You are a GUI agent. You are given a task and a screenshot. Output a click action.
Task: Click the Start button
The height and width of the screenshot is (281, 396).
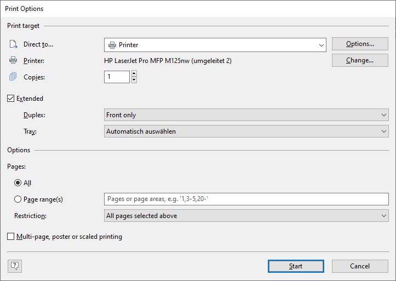(296, 266)
